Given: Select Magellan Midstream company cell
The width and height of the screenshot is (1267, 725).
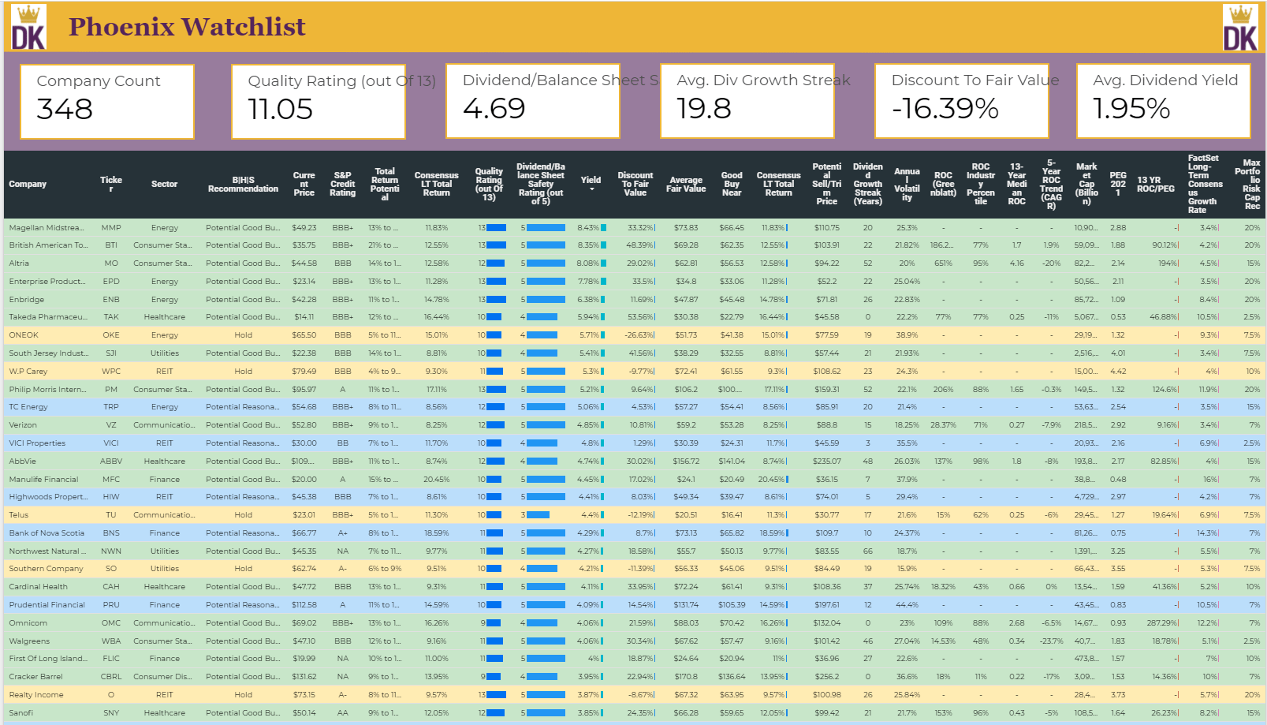Looking at the screenshot, I should [x=47, y=228].
